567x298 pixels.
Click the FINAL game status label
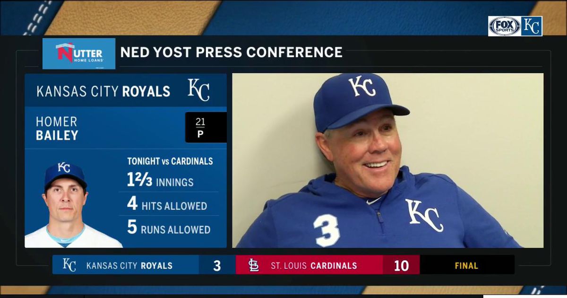[466, 266]
